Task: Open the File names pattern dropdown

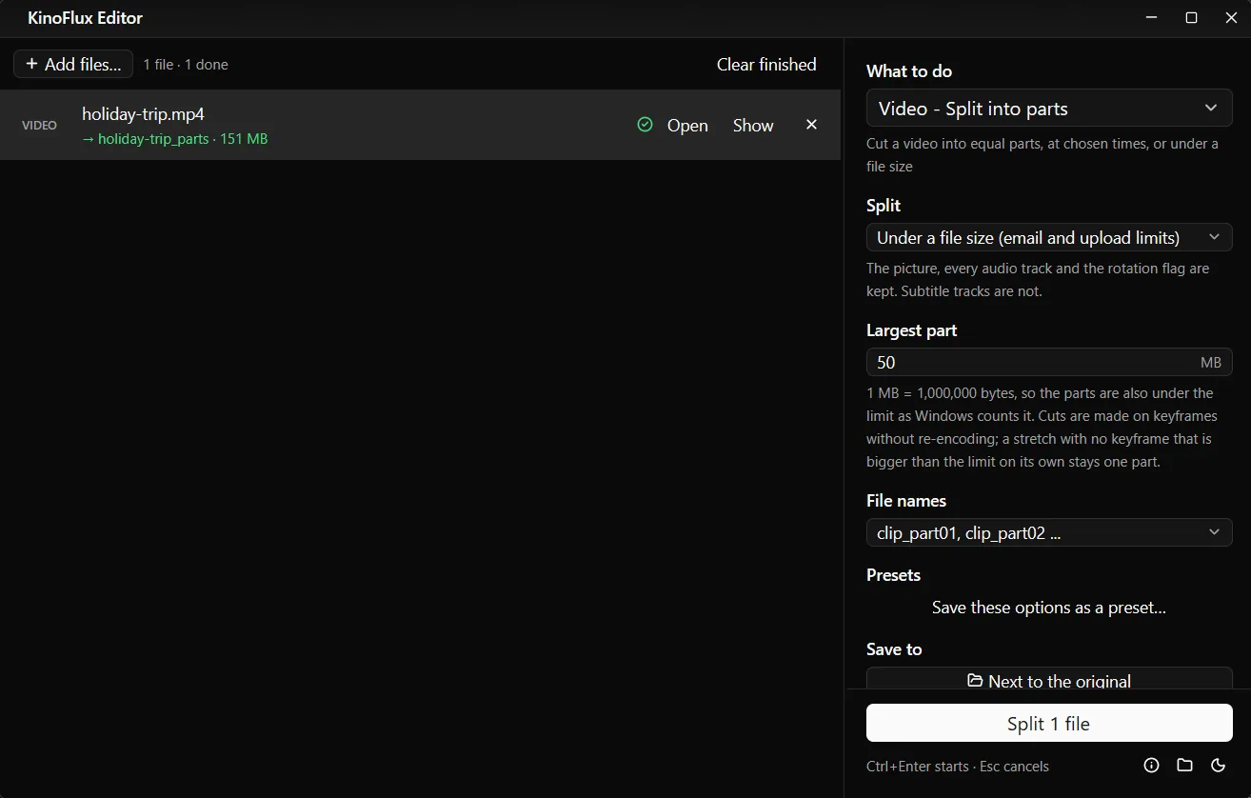Action: point(1049,532)
